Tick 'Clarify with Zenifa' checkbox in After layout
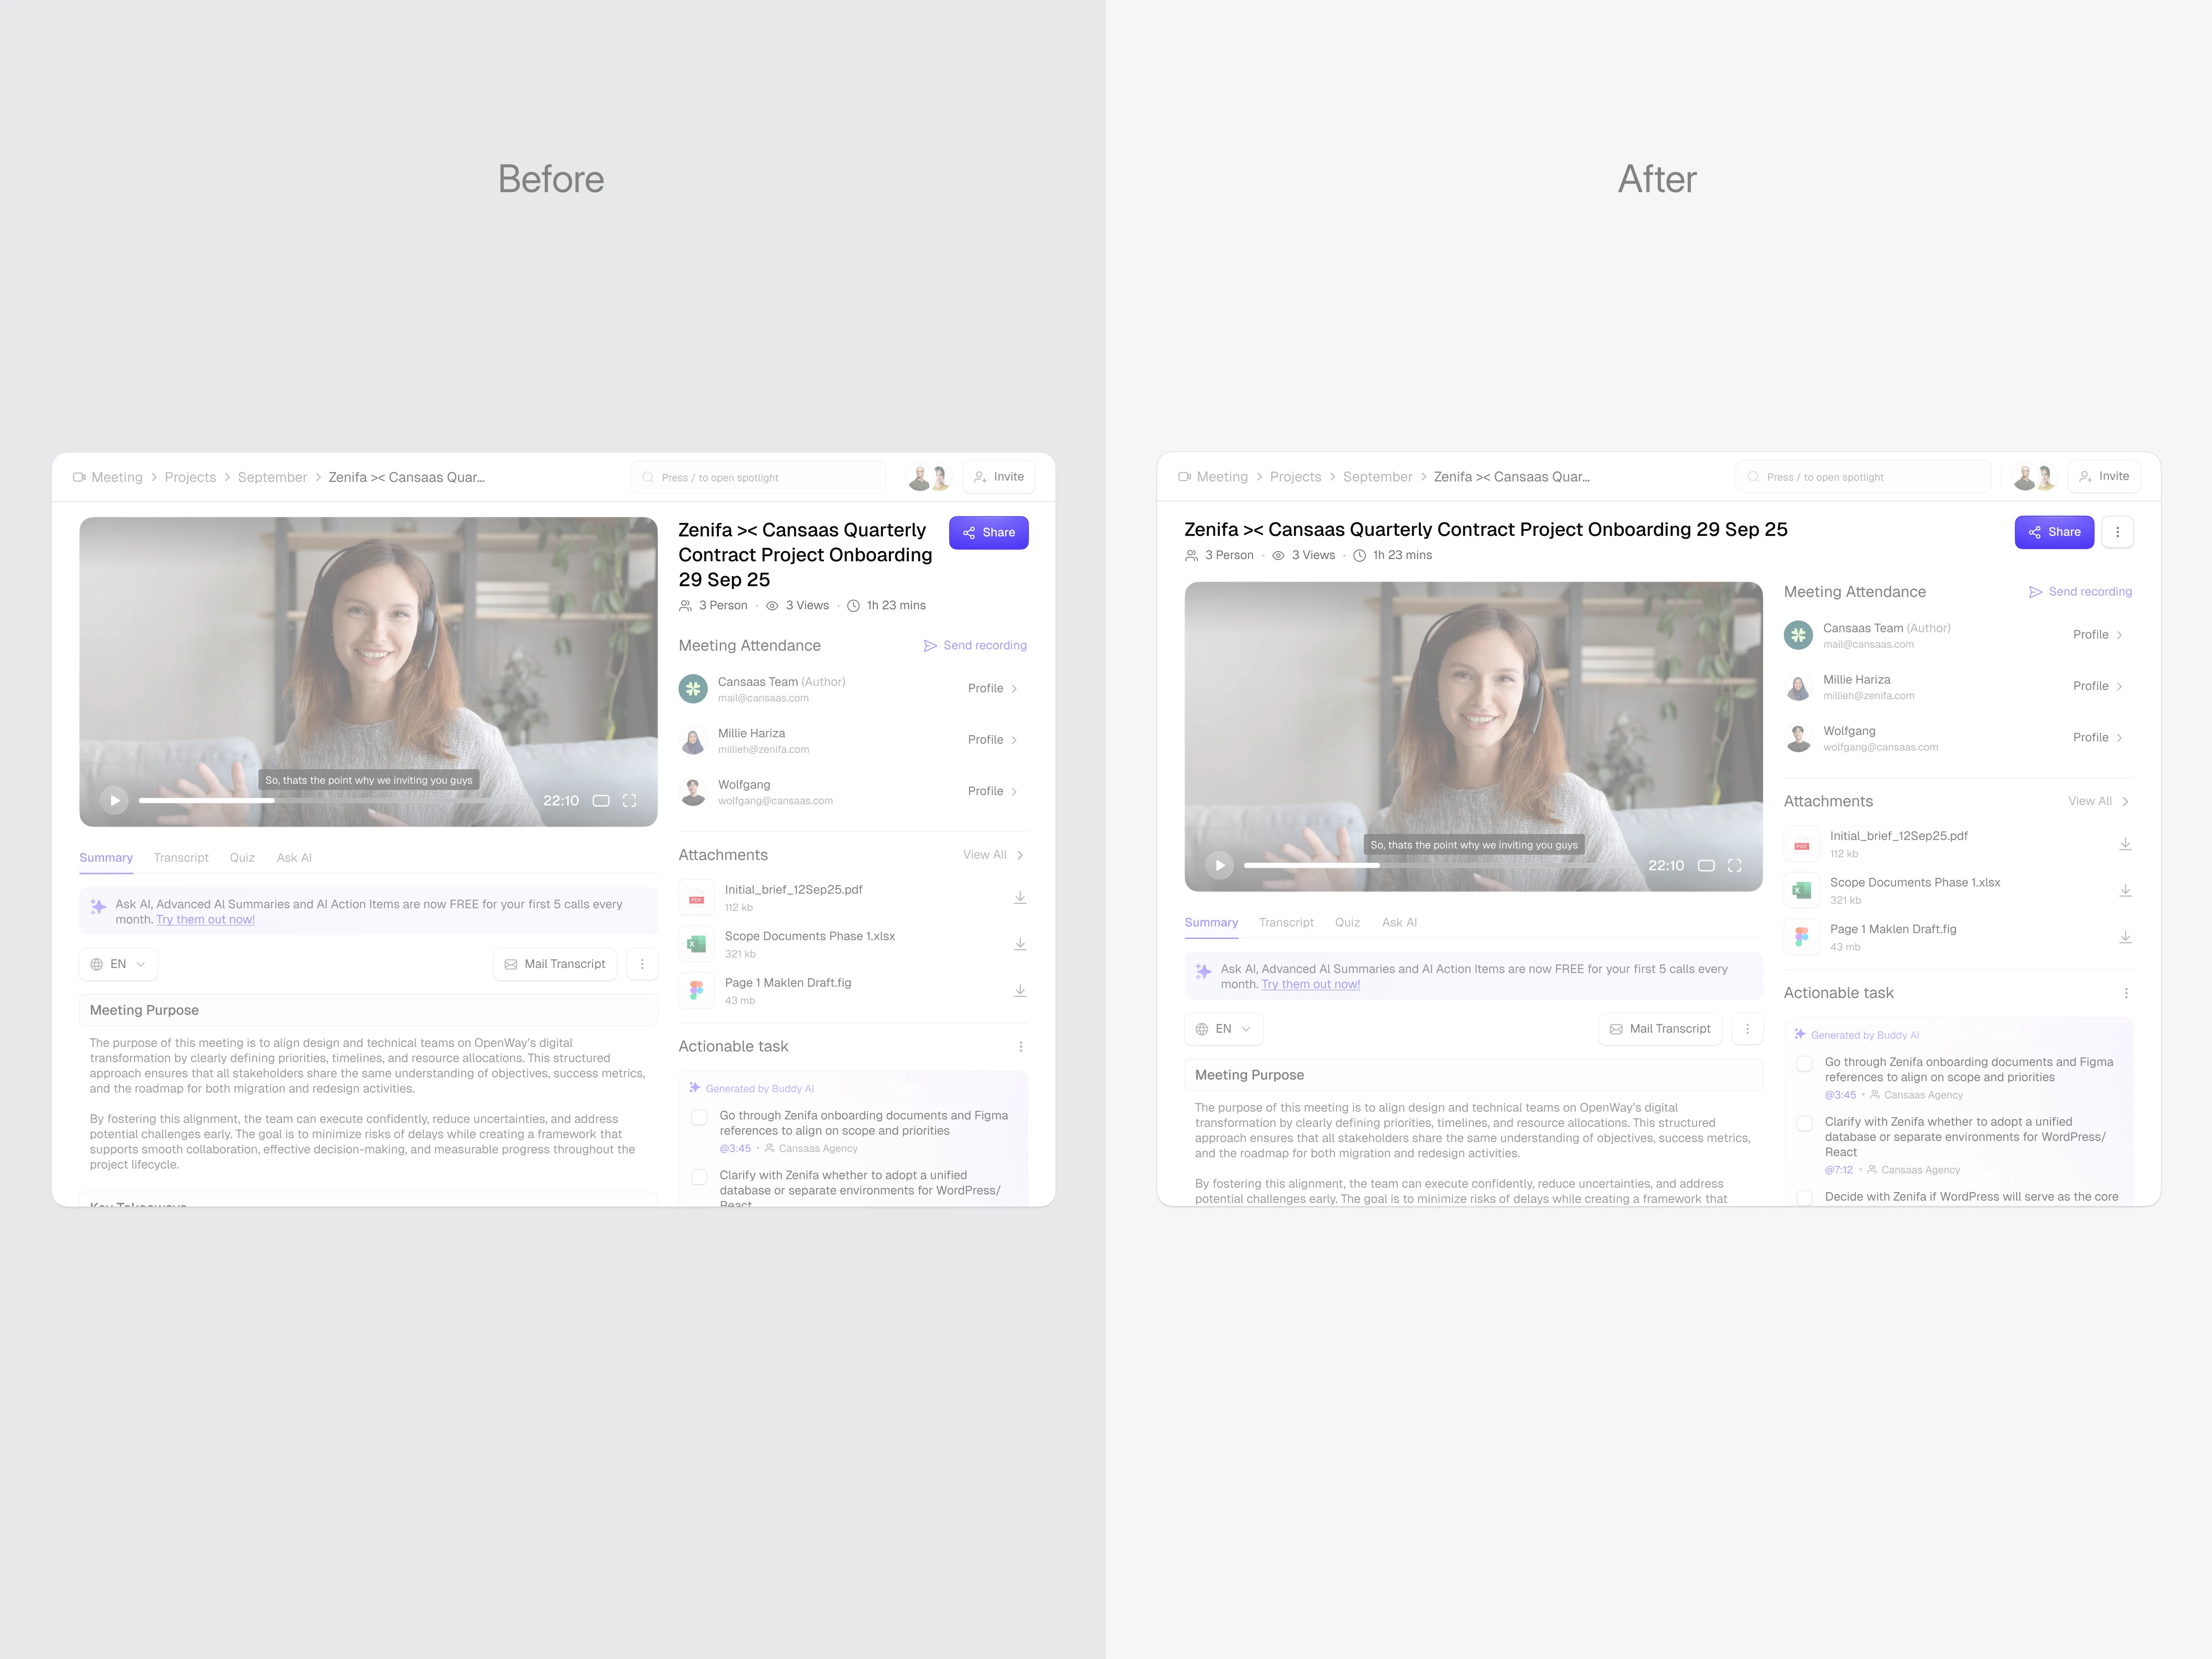The width and height of the screenshot is (2212, 1659). click(1804, 1124)
